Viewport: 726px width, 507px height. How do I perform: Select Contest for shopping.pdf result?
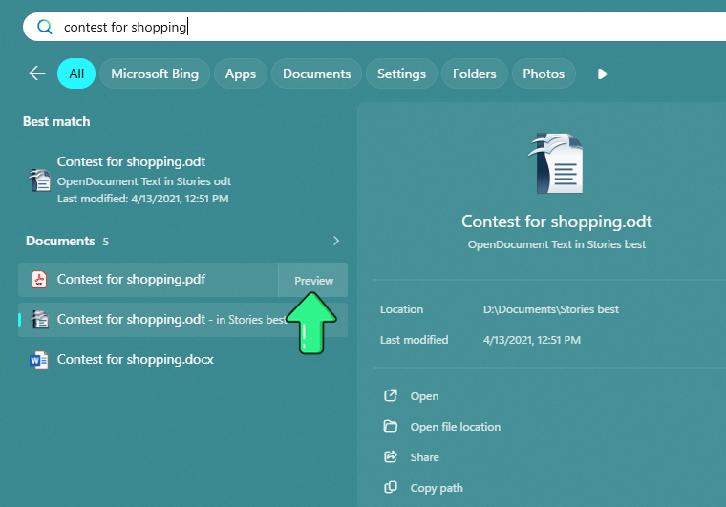(148, 280)
